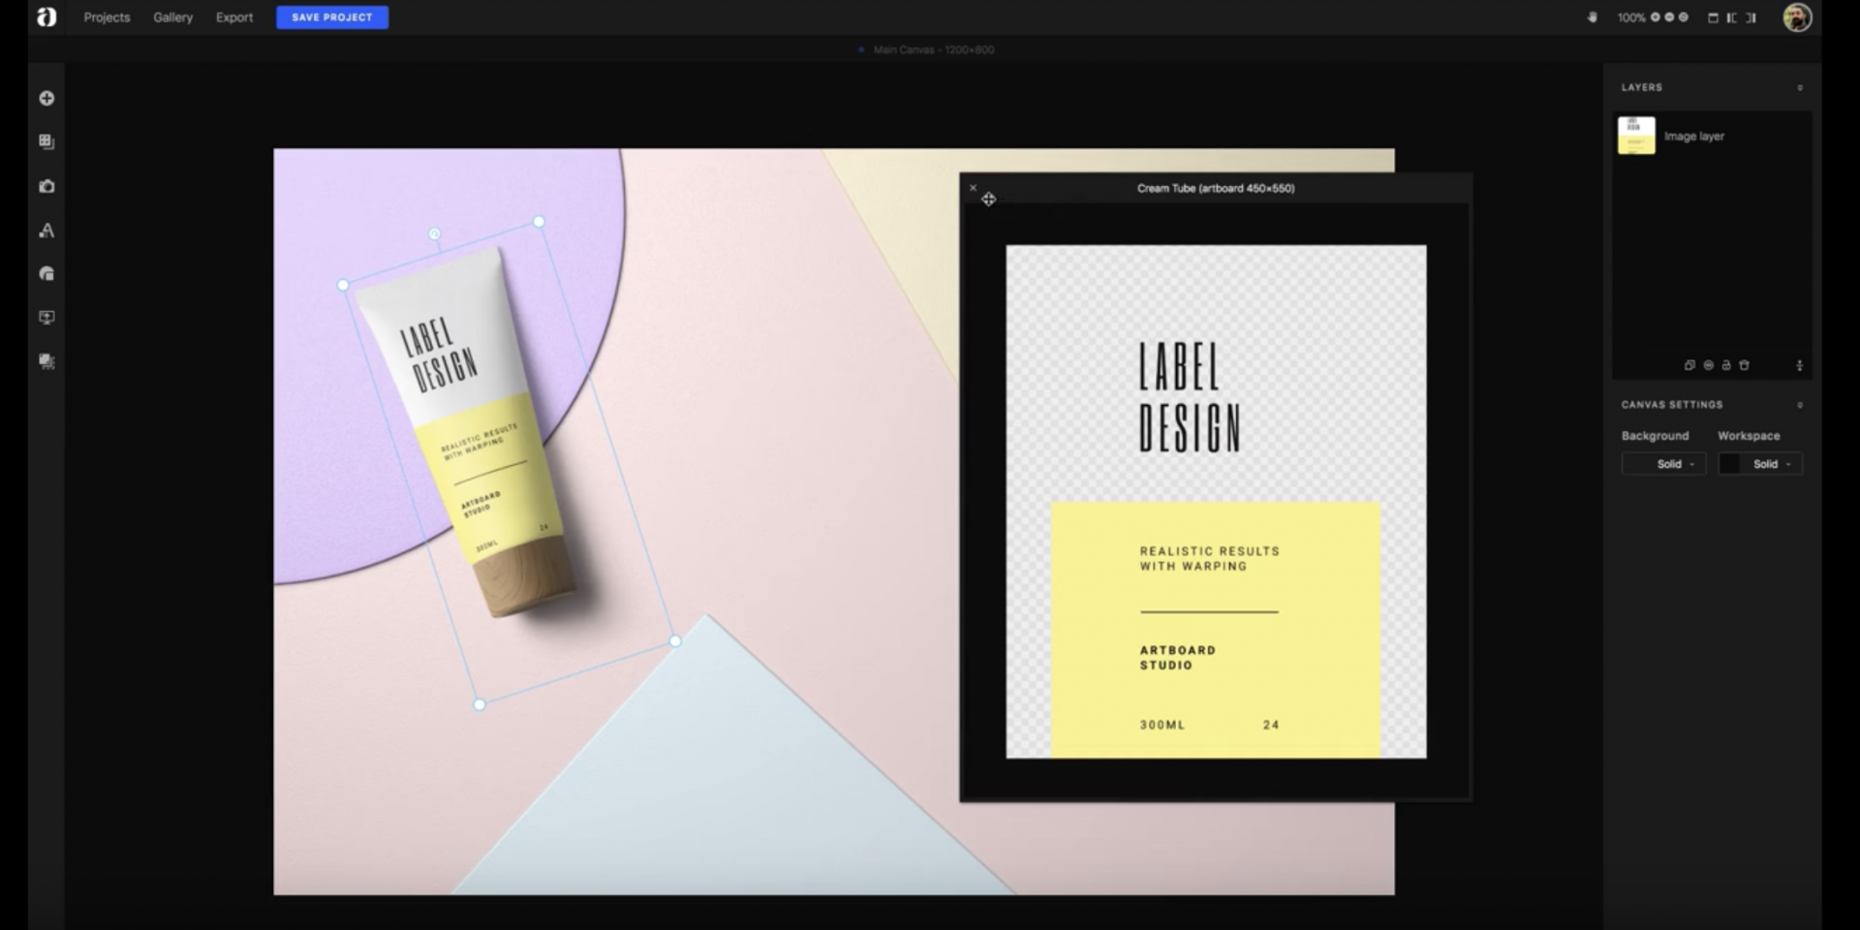Screen dimensions: 1860x930
Task: Click the LABEL DESIGN text in artboard
Action: click(1190, 397)
